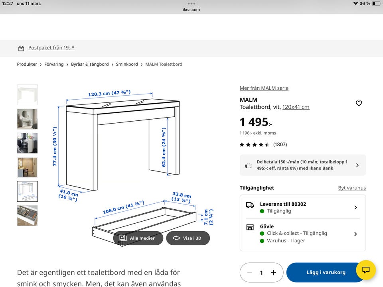The image size is (383, 287).
Task: Click the delivery truck icon
Action: click(x=250, y=205)
